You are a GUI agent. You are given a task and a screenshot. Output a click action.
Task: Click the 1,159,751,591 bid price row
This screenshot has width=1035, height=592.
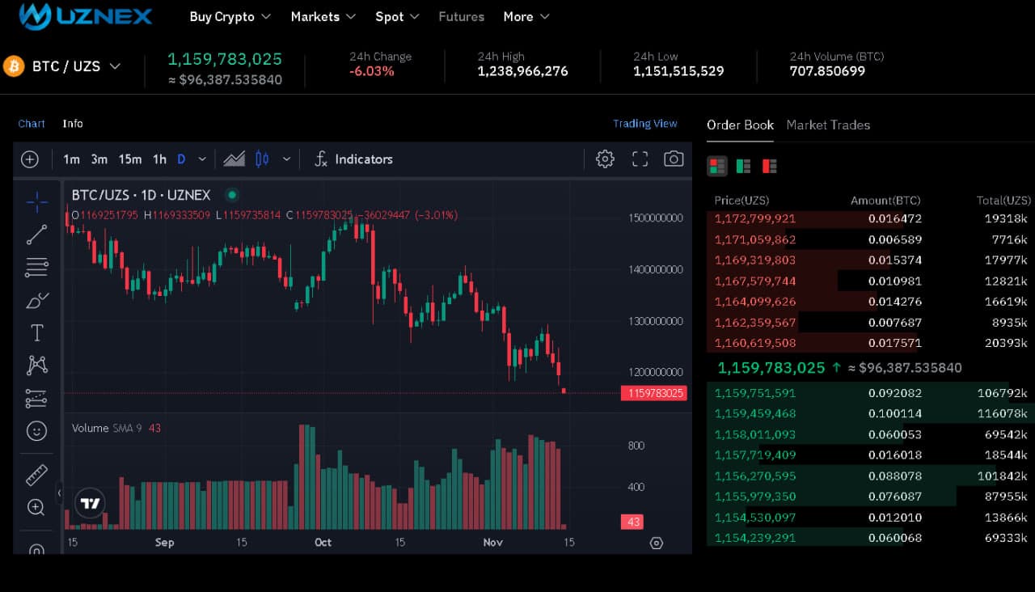click(x=755, y=393)
